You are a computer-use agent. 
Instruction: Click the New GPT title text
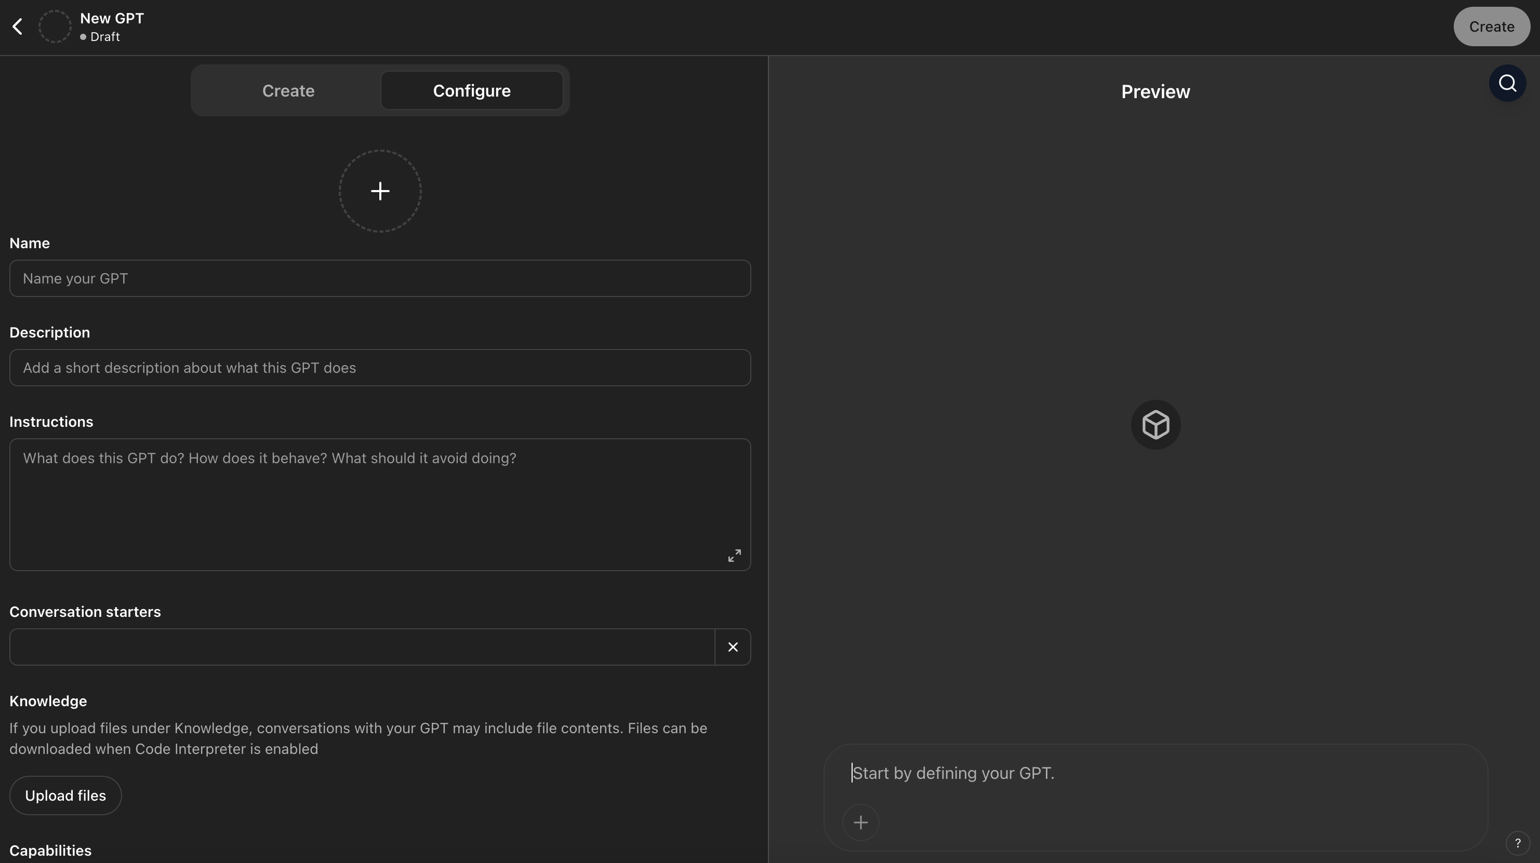(112, 19)
